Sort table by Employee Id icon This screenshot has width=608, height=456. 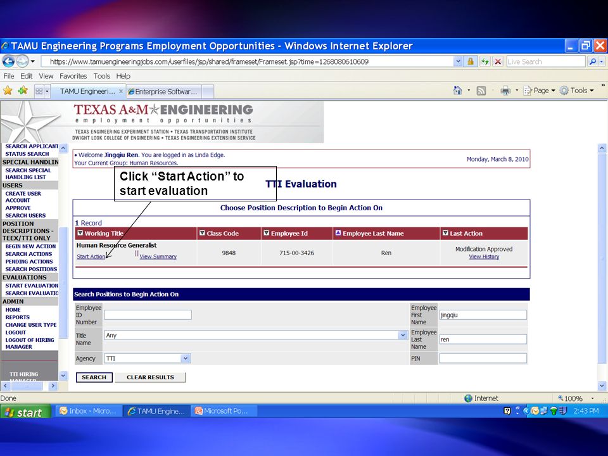(x=267, y=233)
